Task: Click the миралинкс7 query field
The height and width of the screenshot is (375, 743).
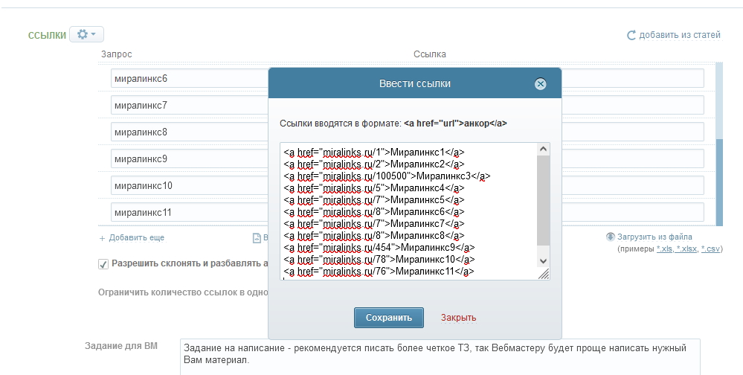Action: click(190, 105)
